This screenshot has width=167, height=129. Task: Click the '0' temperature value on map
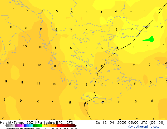point(132,47)
